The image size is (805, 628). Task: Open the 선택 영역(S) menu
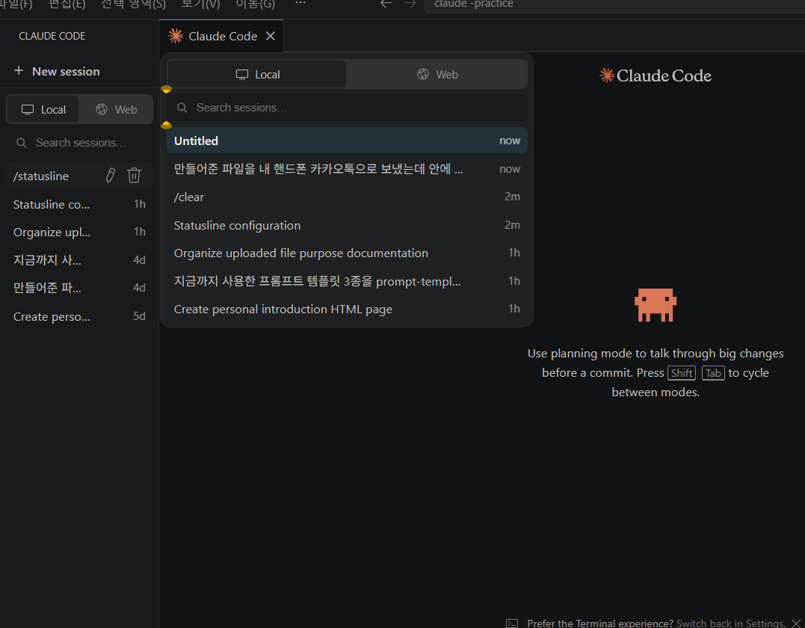tap(134, 4)
